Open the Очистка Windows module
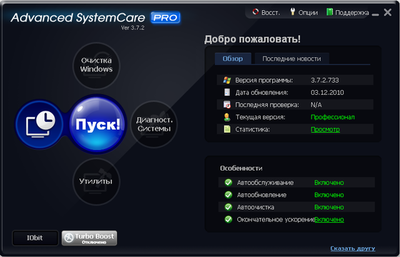 tap(96, 65)
